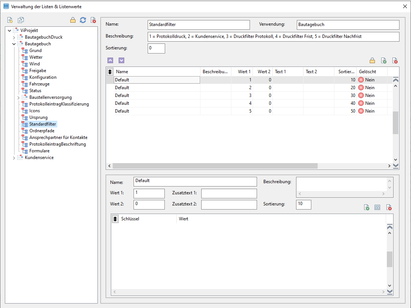Click the lock icon above the tree panel
This screenshot has width=411, height=308.
pos(73,20)
